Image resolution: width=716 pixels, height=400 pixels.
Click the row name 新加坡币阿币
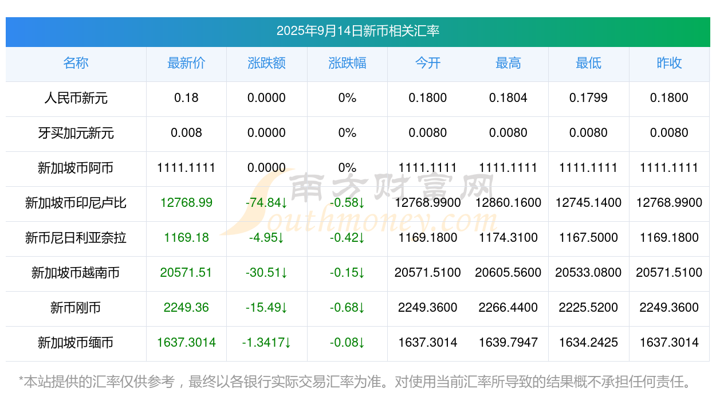(x=76, y=168)
